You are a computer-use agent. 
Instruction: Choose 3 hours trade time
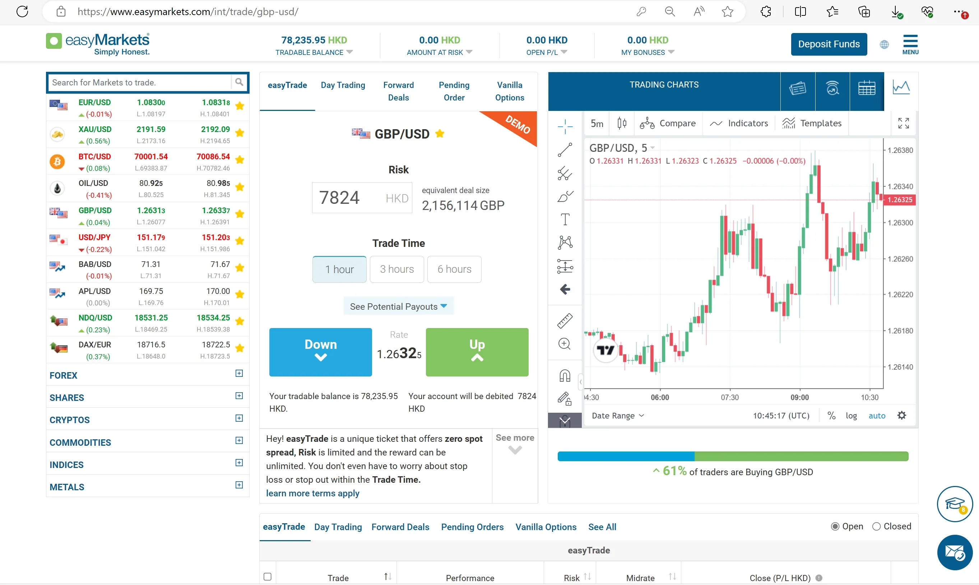click(397, 269)
